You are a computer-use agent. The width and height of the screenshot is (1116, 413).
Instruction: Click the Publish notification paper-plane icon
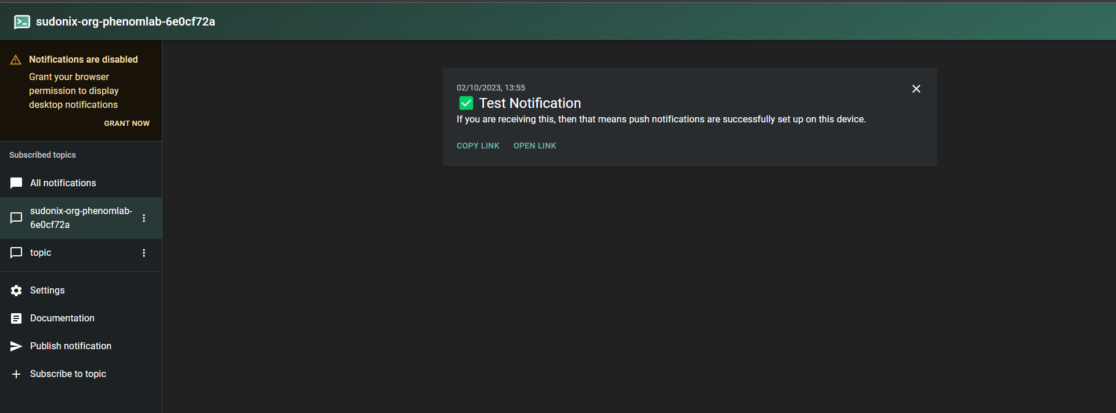16,346
